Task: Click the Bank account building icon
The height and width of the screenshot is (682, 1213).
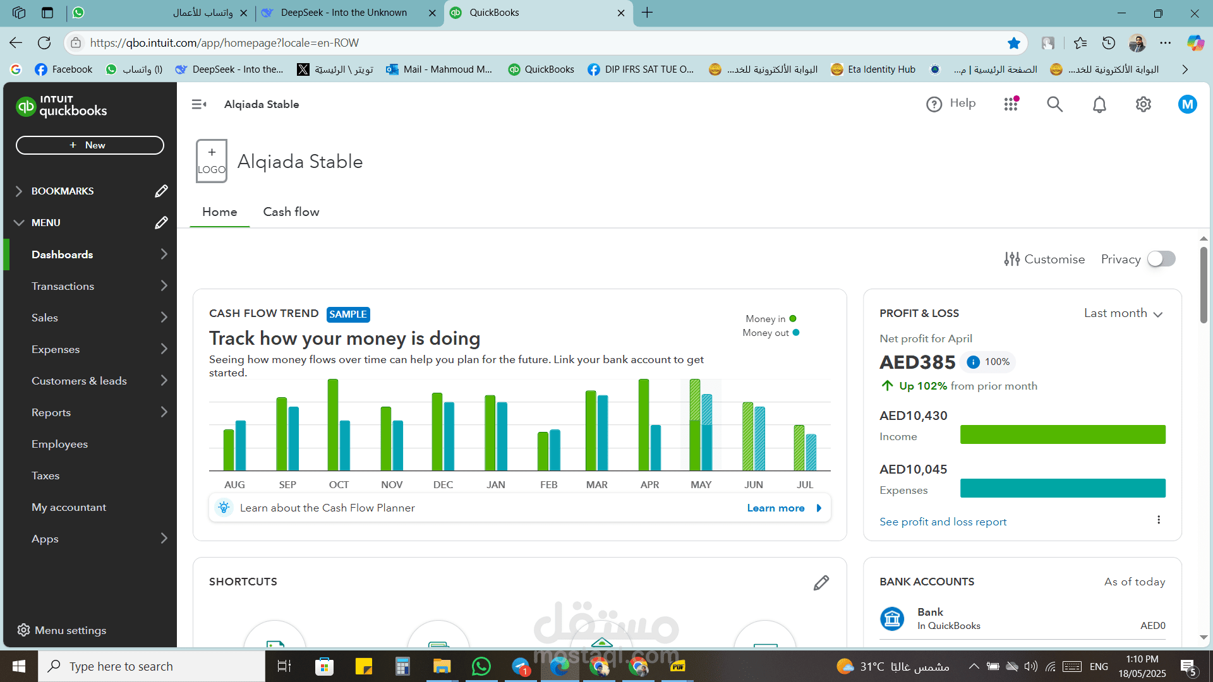Action: 892,618
